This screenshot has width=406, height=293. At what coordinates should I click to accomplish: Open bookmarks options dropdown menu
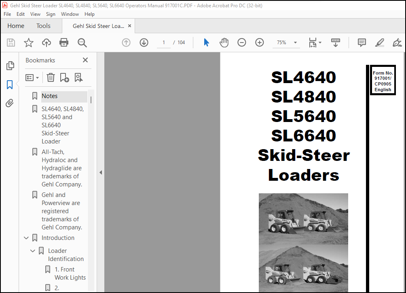click(32, 77)
